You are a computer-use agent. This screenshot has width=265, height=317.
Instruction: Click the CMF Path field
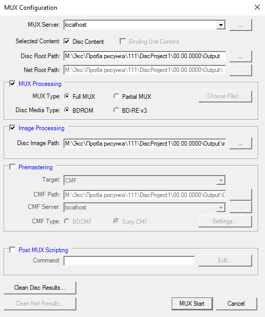pyautogui.click(x=145, y=195)
